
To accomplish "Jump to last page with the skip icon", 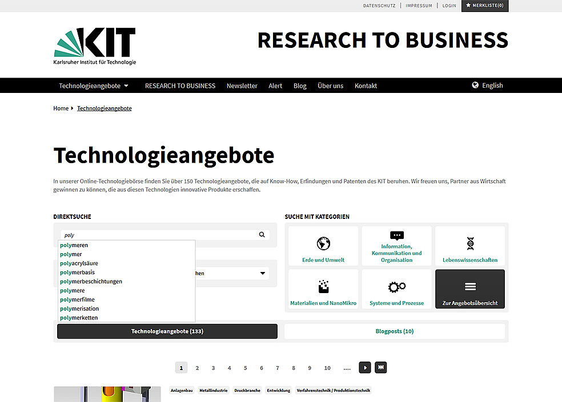I will click(x=380, y=367).
